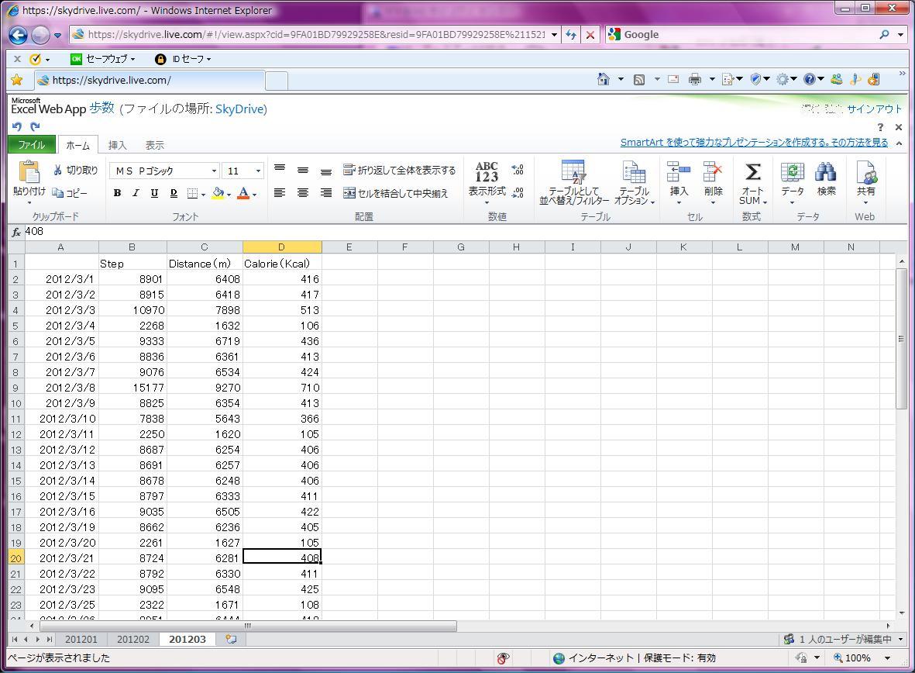Expand the font size 11 dropdown
This screenshot has height=673, width=915.
[258, 171]
